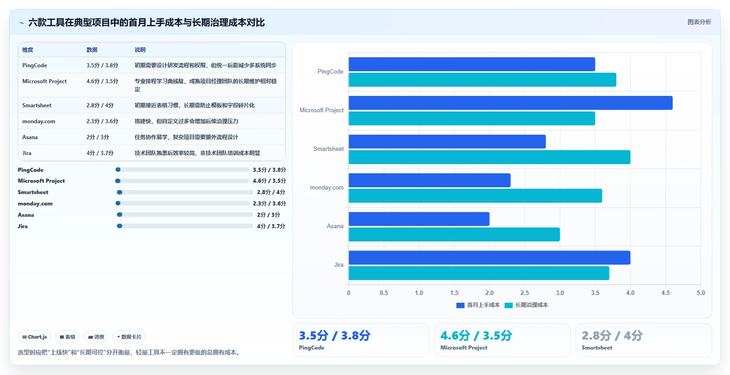Select the 表格 tag chip
This screenshot has width=730, height=375.
pyautogui.click(x=67, y=337)
